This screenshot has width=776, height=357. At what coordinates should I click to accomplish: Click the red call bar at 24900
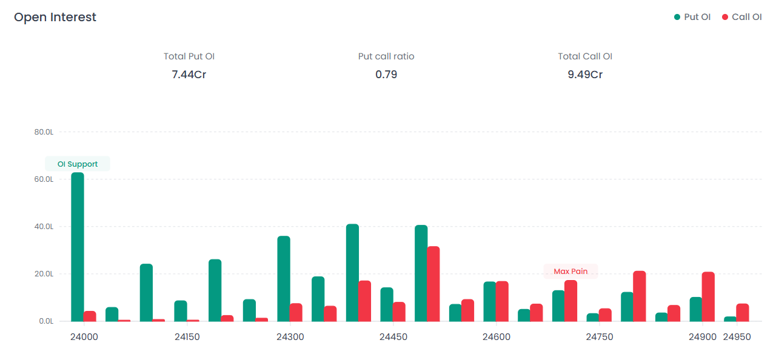[x=708, y=296]
